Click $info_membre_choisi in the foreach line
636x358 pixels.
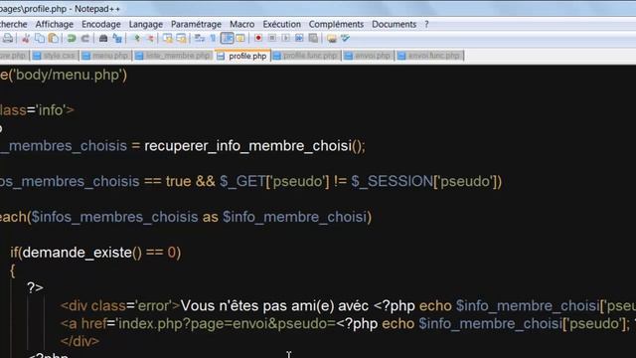[x=294, y=217]
